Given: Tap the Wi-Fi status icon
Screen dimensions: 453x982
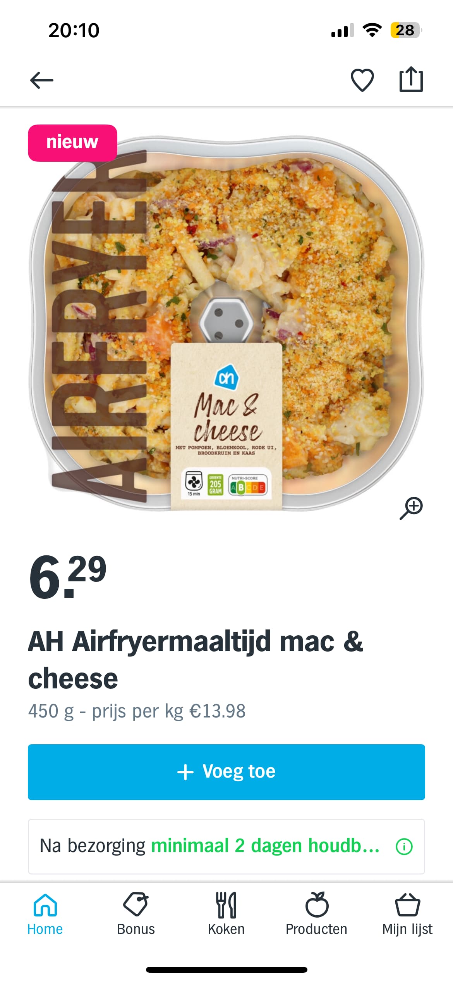Looking at the screenshot, I should coord(372,30).
